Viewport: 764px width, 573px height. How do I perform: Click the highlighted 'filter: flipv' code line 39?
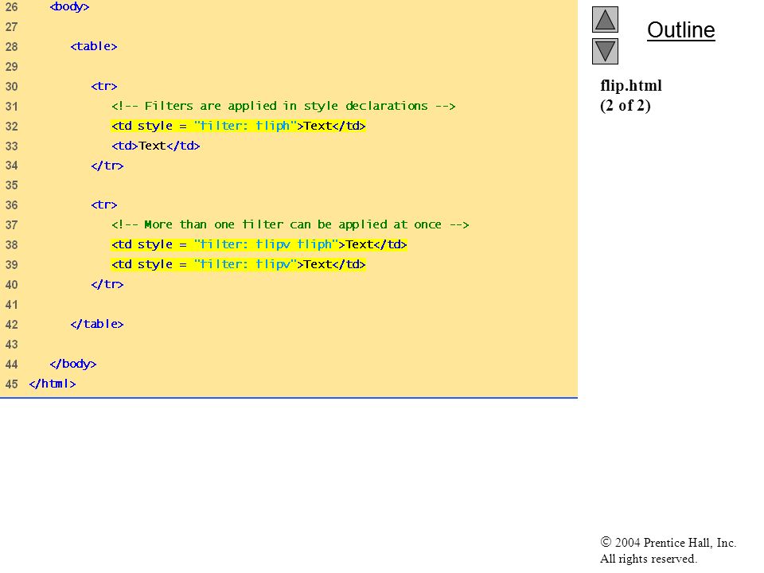(238, 264)
